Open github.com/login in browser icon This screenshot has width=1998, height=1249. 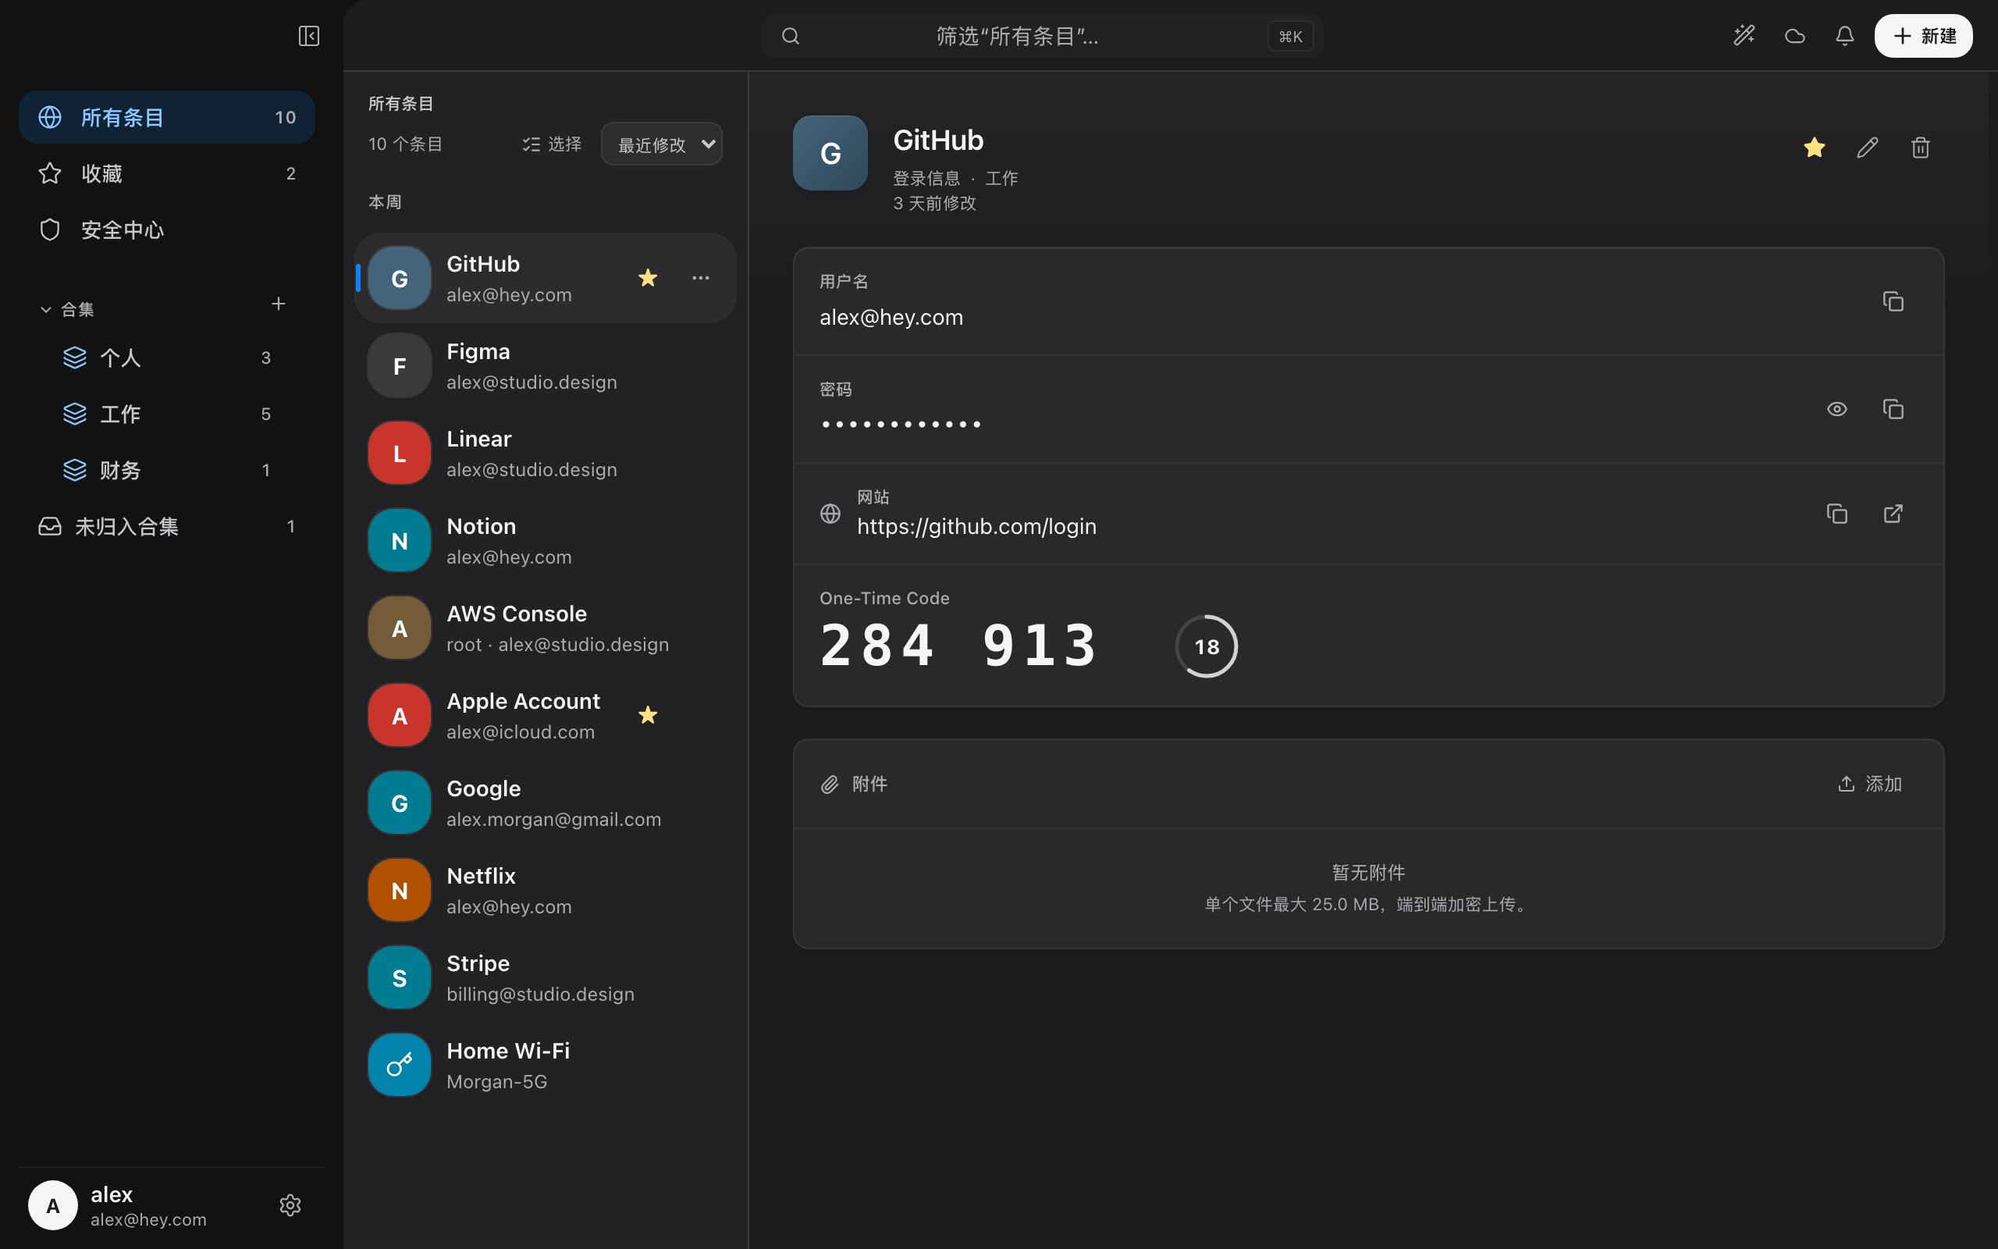(1893, 514)
